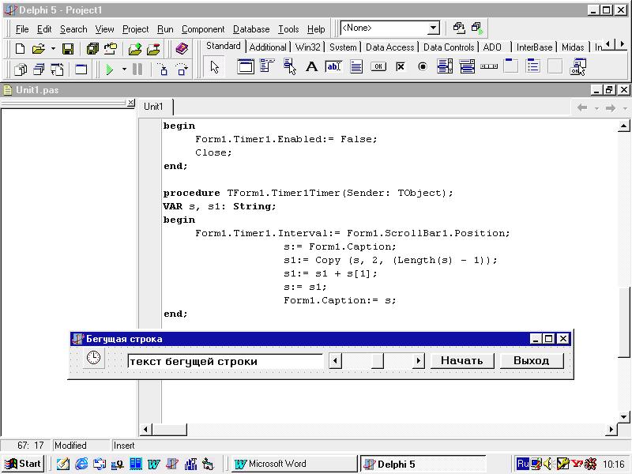Select the MainMenu component icon
The height and width of the screenshot is (474, 632).
(267, 66)
